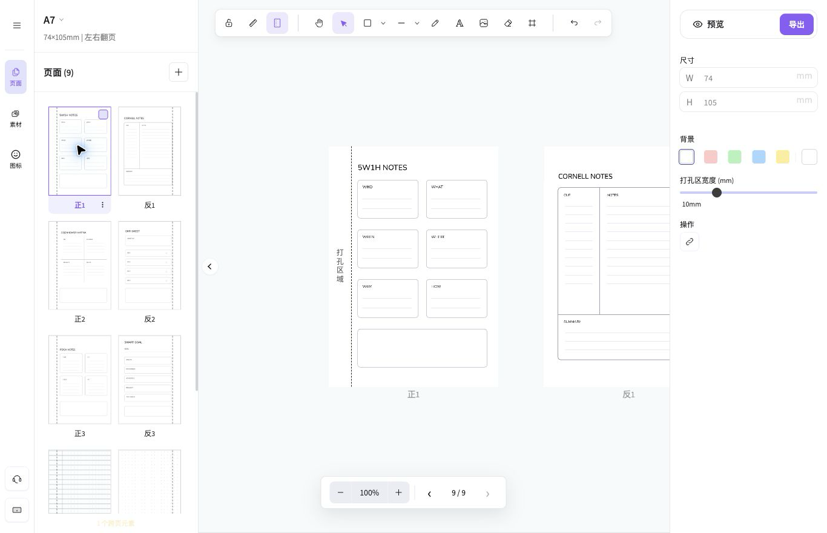Click the undo arrow

click(x=574, y=23)
